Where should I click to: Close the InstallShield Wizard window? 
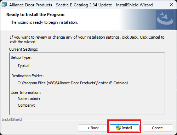171,5
